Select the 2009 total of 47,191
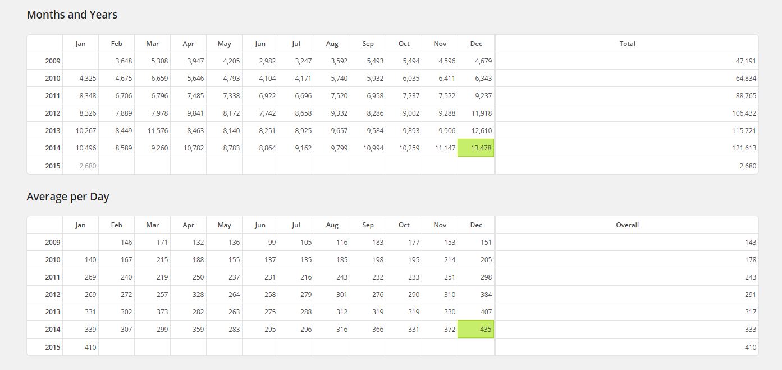This screenshot has width=782, height=370. (x=746, y=61)
